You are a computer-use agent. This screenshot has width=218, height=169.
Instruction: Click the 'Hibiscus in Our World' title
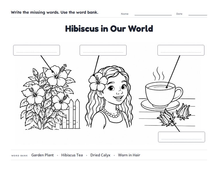(x=109, y=29)
